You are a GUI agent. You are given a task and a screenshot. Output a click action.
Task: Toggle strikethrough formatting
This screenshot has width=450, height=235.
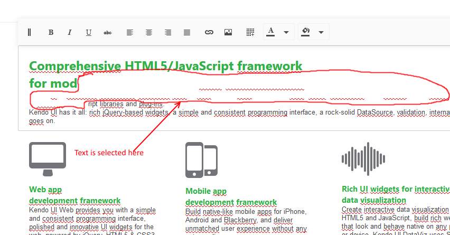coord(108,32)
